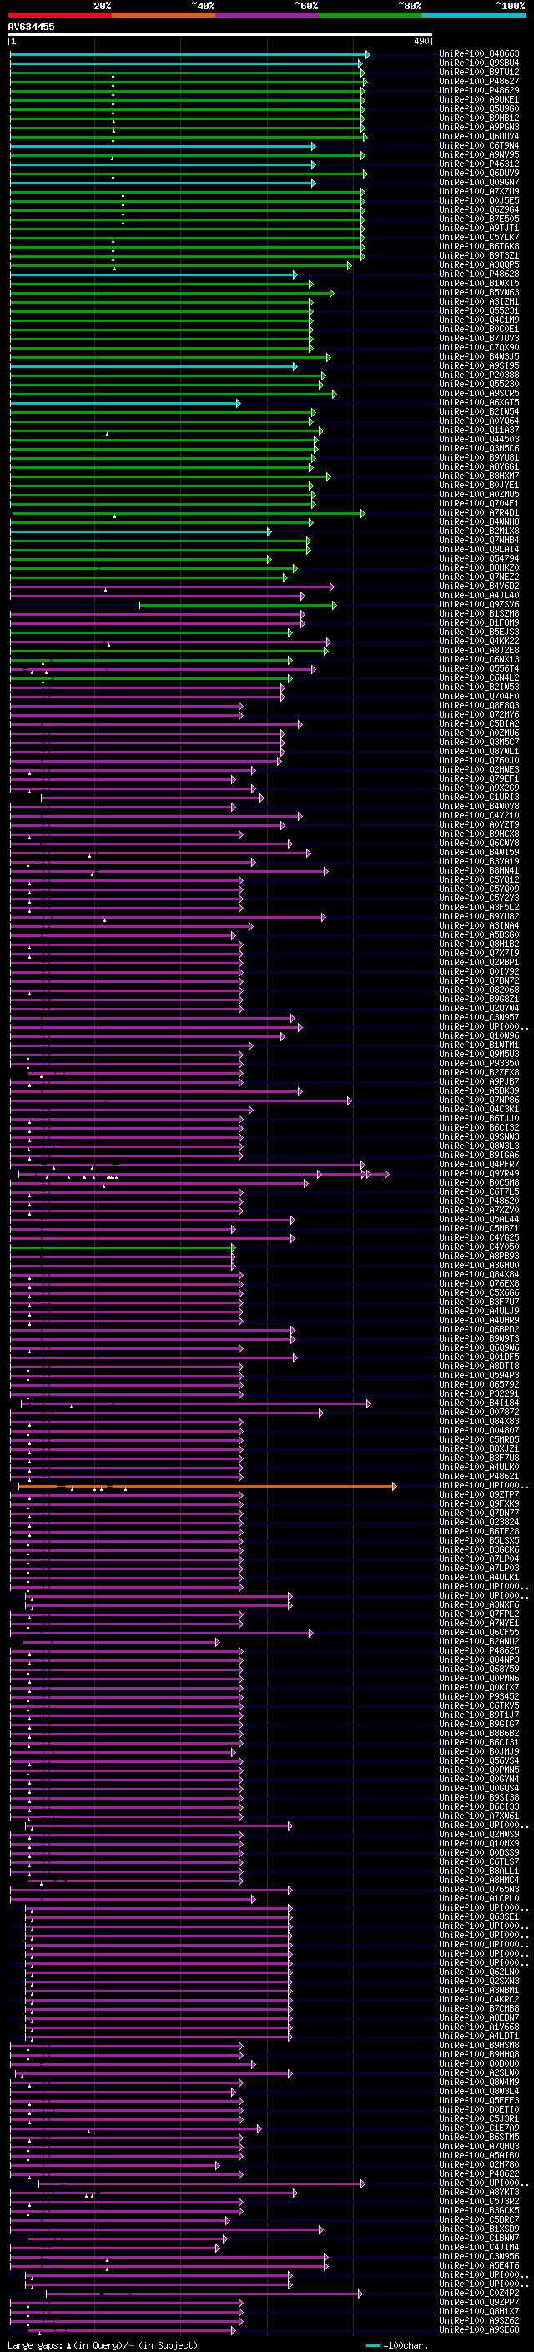
Task: Click cyan alignment bar for UniRef100_P48628
Action: [153, 274]
